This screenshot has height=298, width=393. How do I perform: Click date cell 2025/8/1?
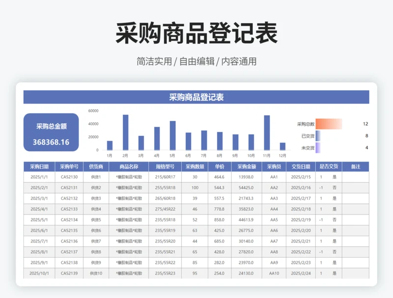[39, 252]
